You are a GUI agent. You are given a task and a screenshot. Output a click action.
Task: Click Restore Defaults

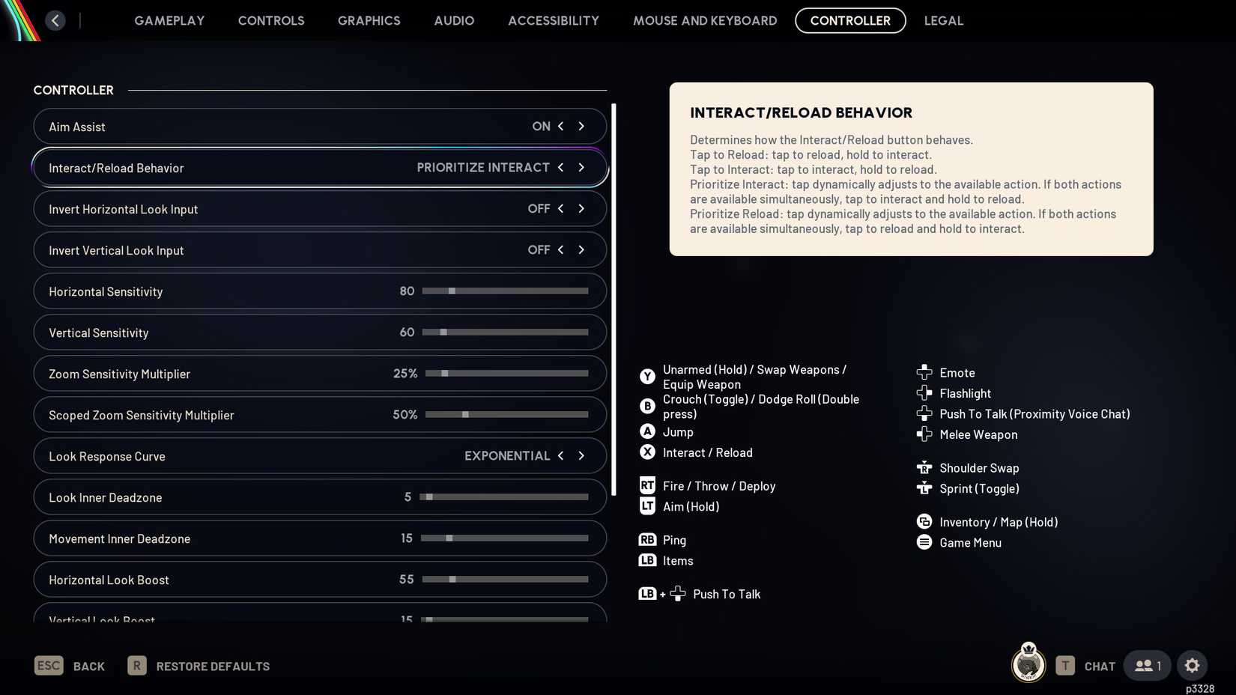213,665
